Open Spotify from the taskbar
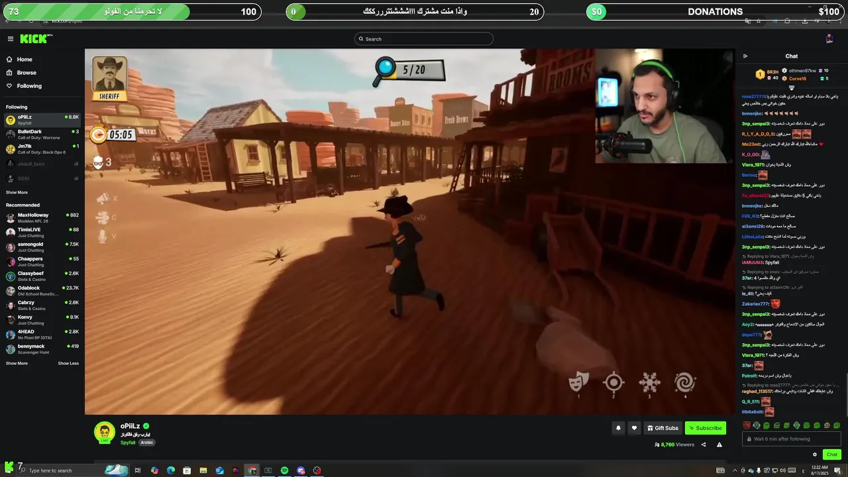This screenshot has height=477, width=848. pyautogui.click(x=284, y=470)
